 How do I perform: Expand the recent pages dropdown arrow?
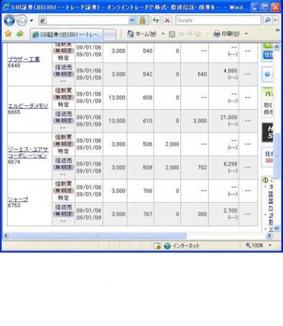[x=31, y=20]
